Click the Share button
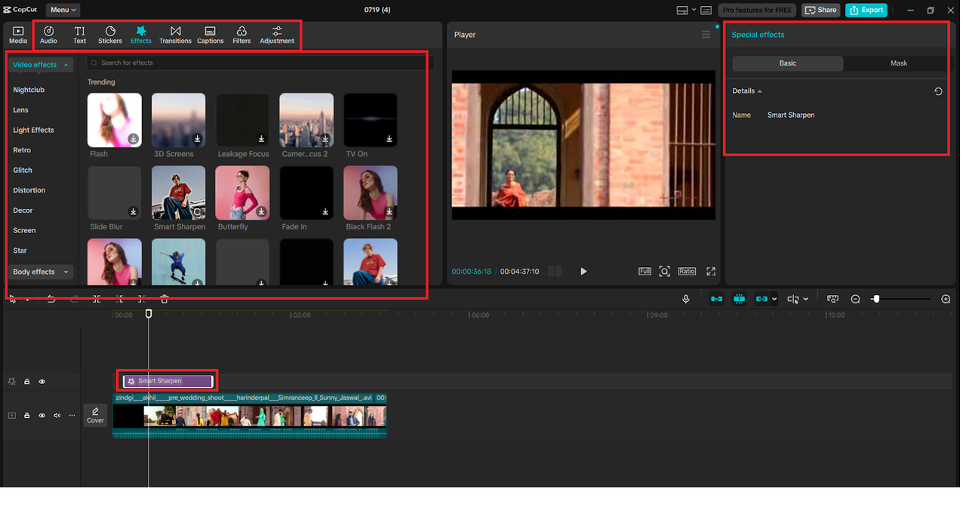The height and width of the screenshot is (510, 966). pyautogui.click(x=820, y=10)
